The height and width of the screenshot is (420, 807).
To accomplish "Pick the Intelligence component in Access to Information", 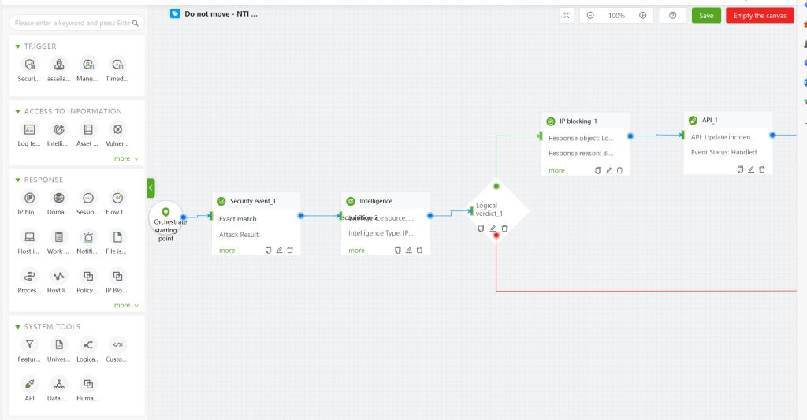I will (59, 129).
